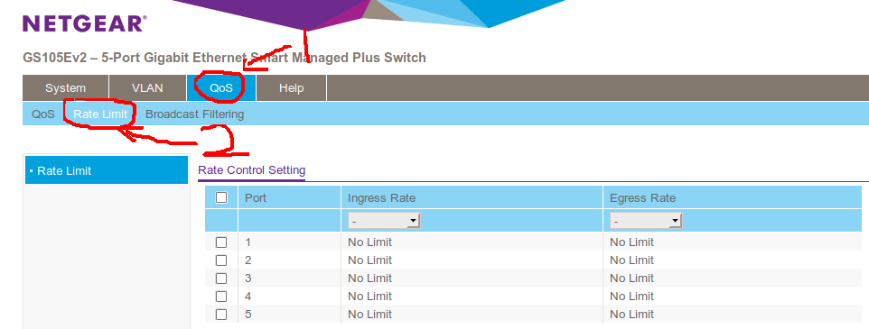Switch to the VLAN tab
The image size is (869, 329).
click(x=147, y=88)
